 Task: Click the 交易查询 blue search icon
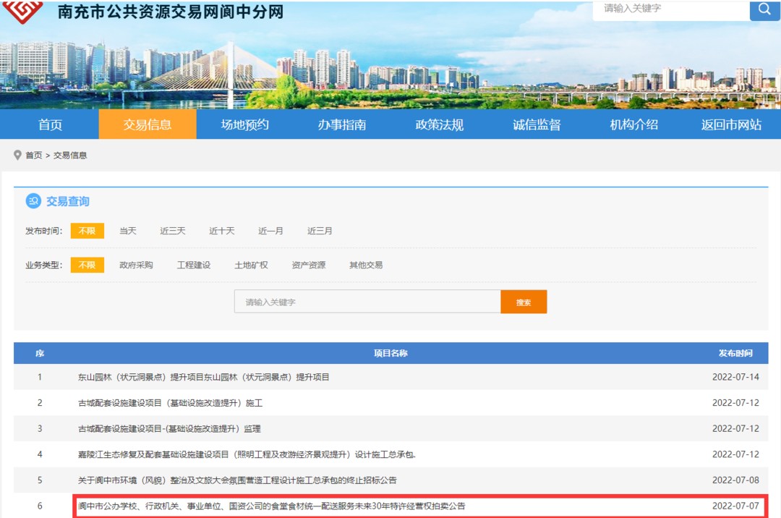coord(33,201)
